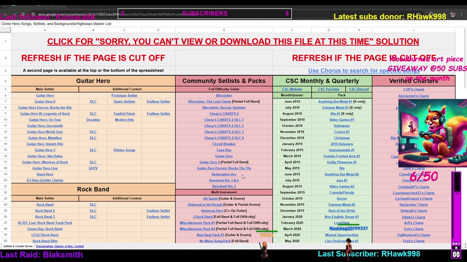Open the Chrome profile avatar
The width and height of the screenshot is (467, 262).
[x=453, y=15]
